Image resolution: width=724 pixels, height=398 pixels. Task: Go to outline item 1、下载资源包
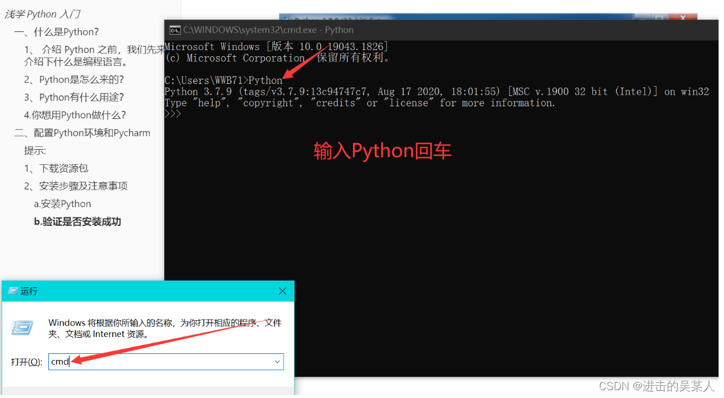point(56,169)
